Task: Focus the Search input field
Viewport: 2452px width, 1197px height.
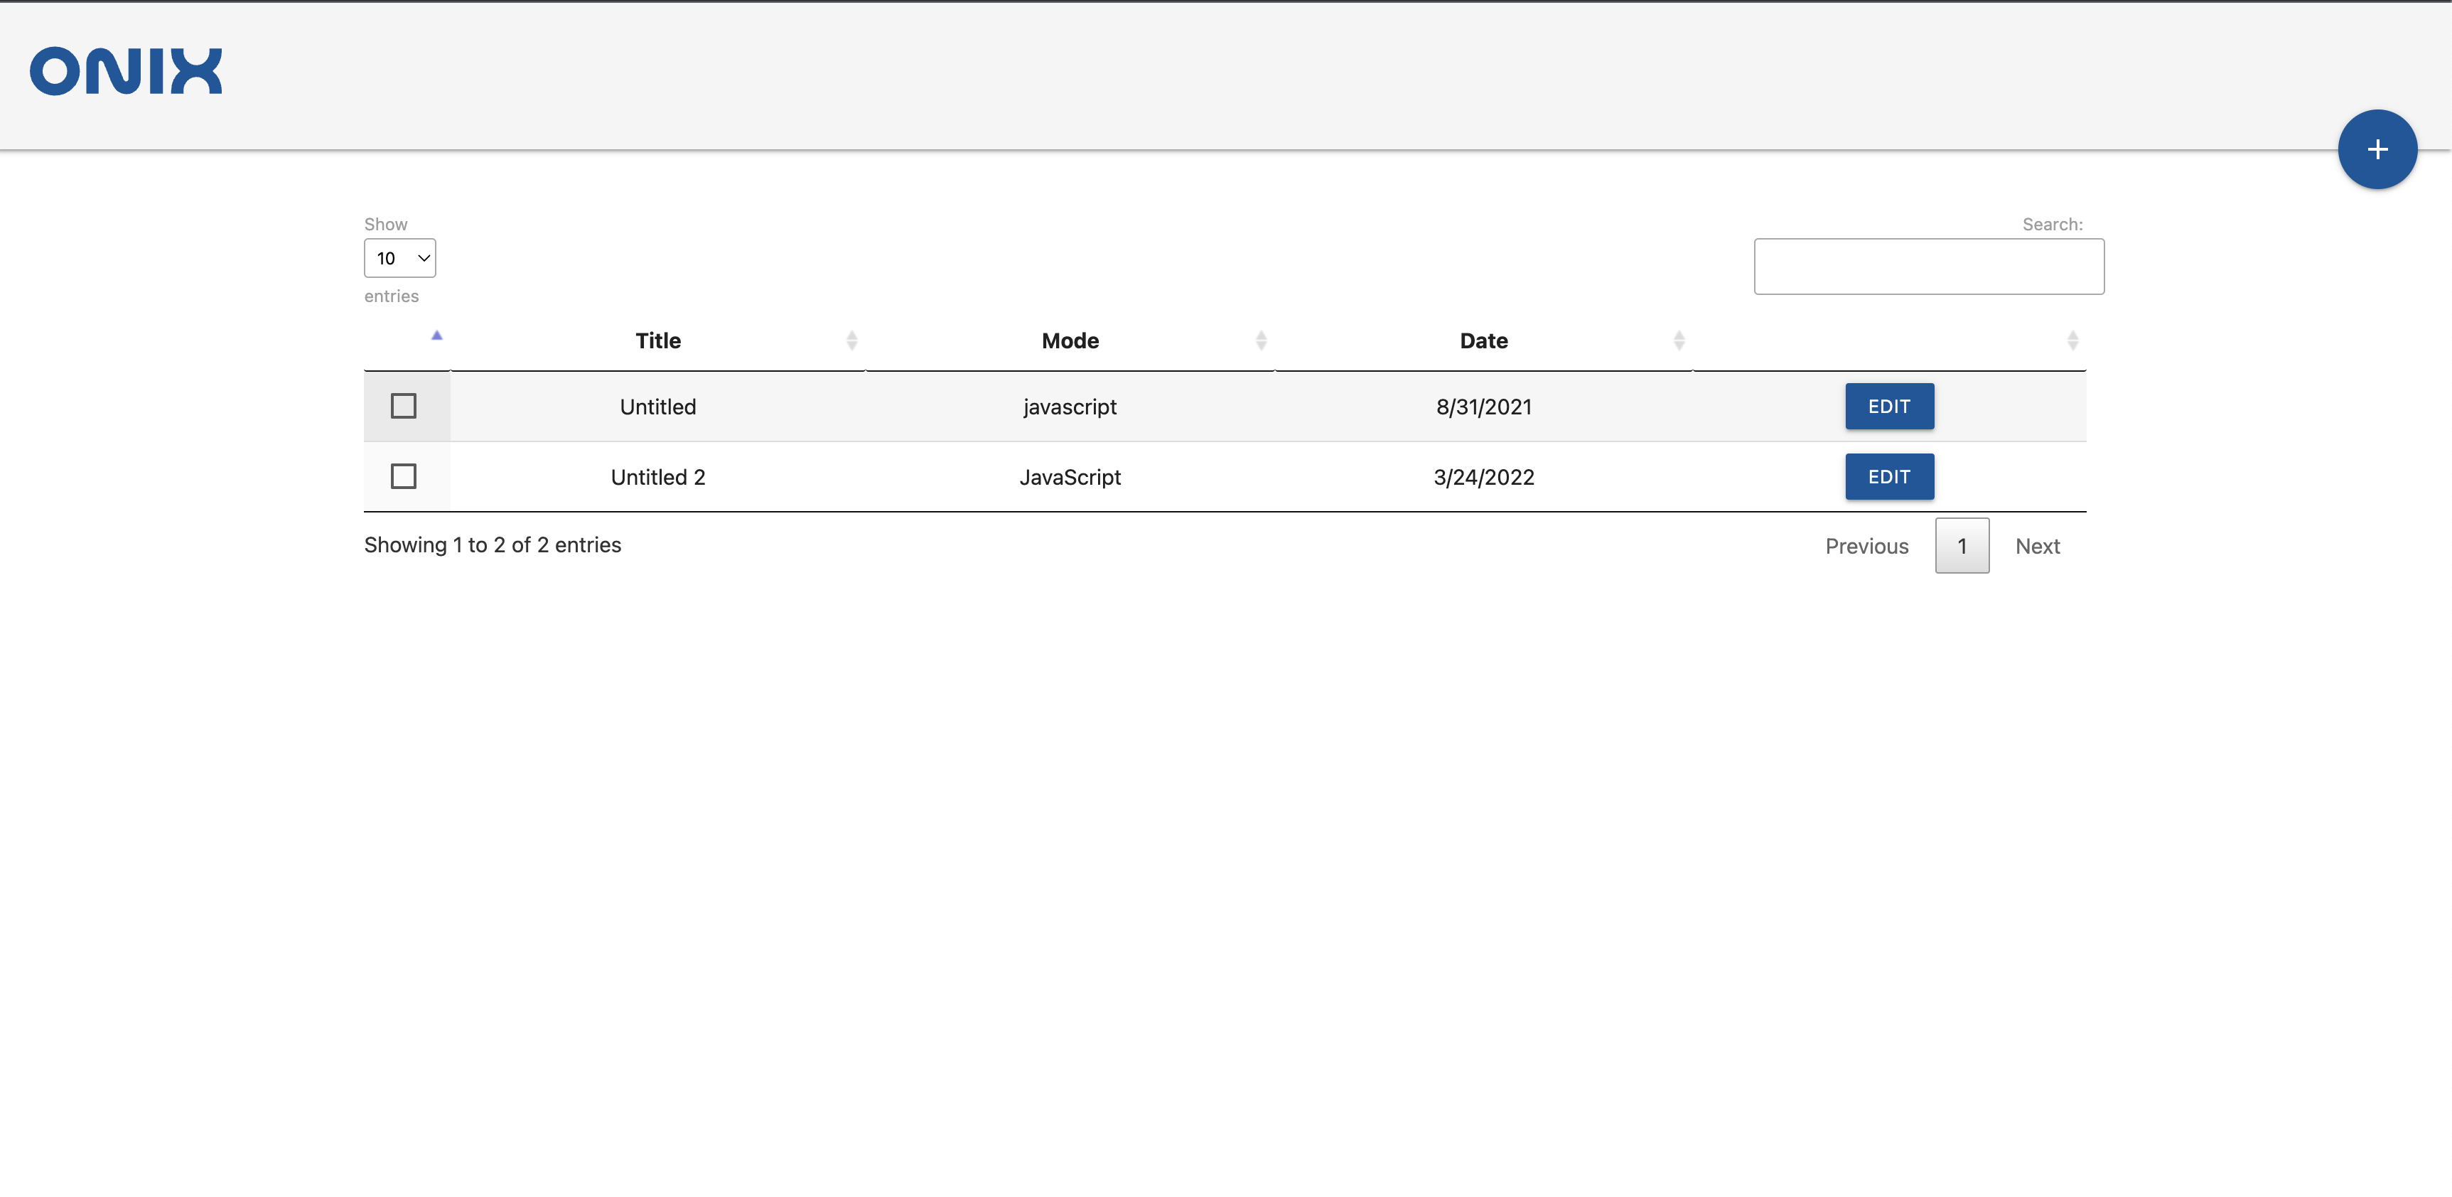Action: click(x=1928, y=267)
